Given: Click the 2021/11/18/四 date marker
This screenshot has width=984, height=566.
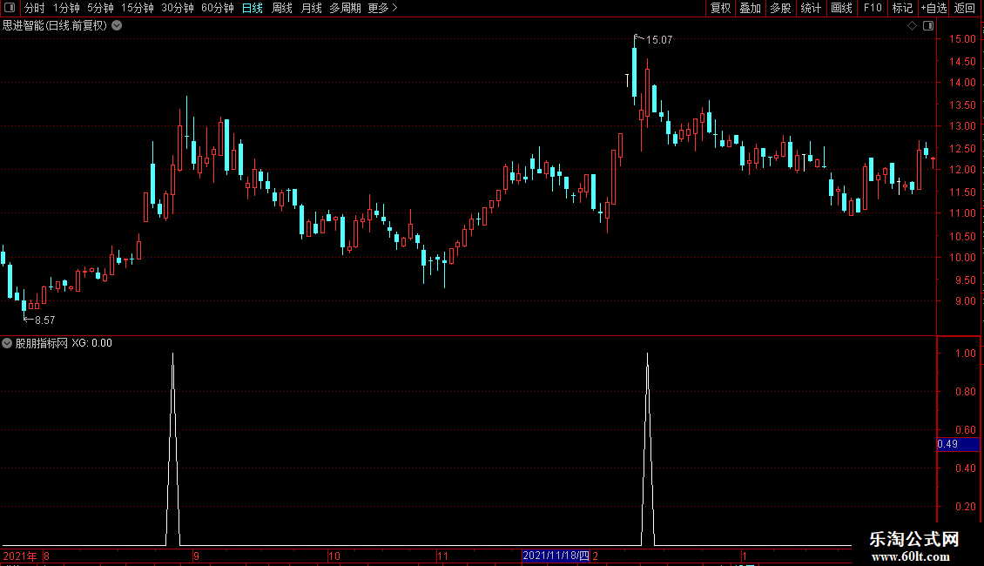Looking at the screenshot, I should [x=556, y=556].
